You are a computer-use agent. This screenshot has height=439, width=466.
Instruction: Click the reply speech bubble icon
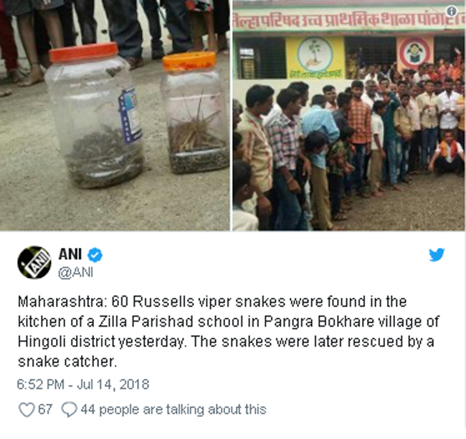pos(70,410)
